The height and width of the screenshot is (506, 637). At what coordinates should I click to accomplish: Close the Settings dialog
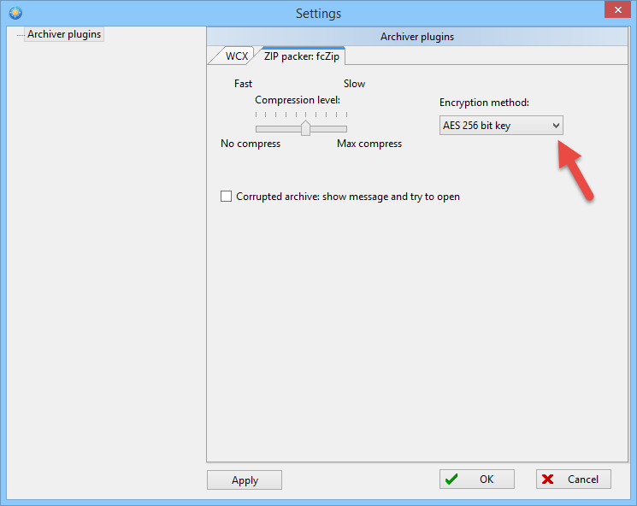coord(617,9)
